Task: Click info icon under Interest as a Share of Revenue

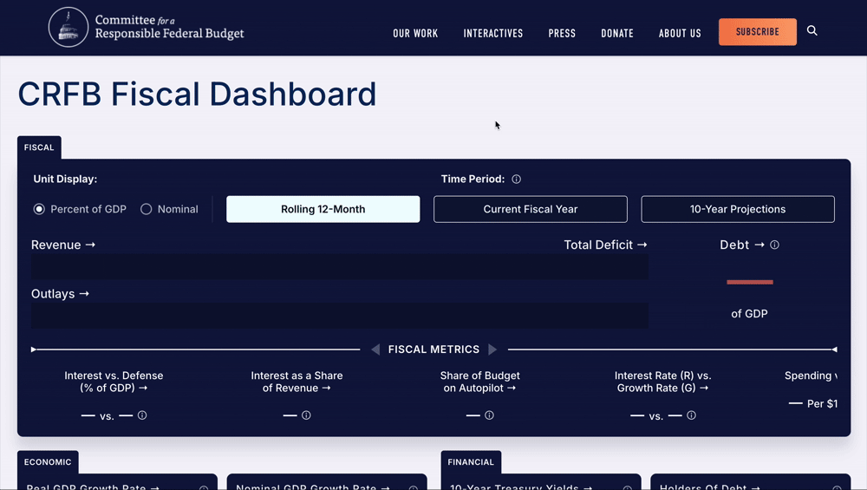Action: pyautogui.click(x=306, y=415)
